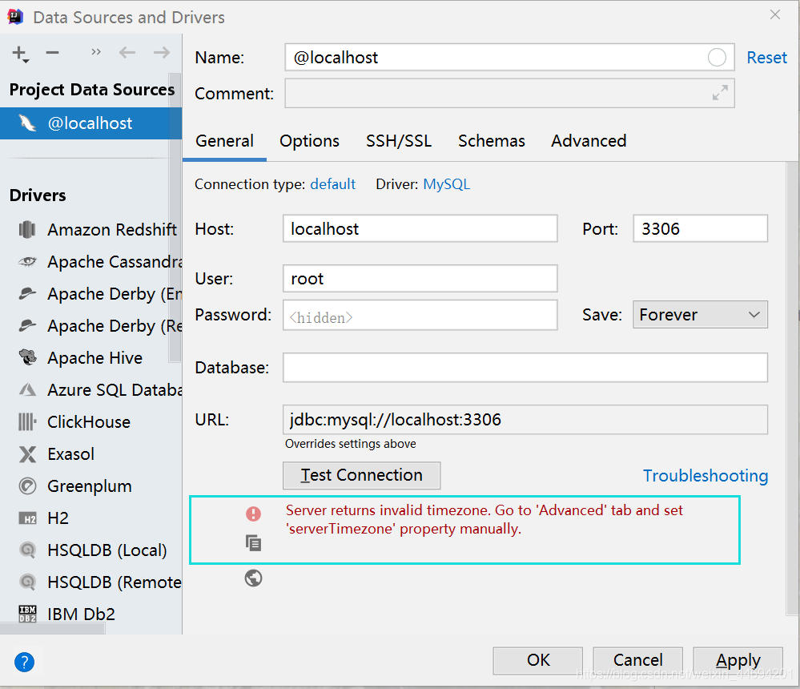This screenshot has width=800, height=689.
Task: Reset the data source settings
Action: coord(766,57)
